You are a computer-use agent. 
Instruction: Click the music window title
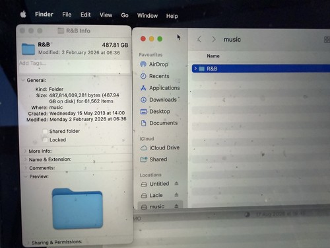pyautogui.click(x=232, y=40)
